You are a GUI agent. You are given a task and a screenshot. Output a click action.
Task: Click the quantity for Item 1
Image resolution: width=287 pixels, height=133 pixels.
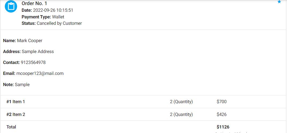point(181,102)
